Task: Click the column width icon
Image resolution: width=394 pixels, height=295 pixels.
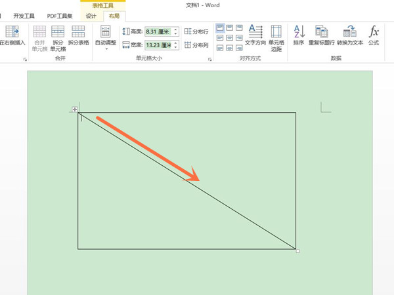Action: pyautogui.click(x=125, y=45)
